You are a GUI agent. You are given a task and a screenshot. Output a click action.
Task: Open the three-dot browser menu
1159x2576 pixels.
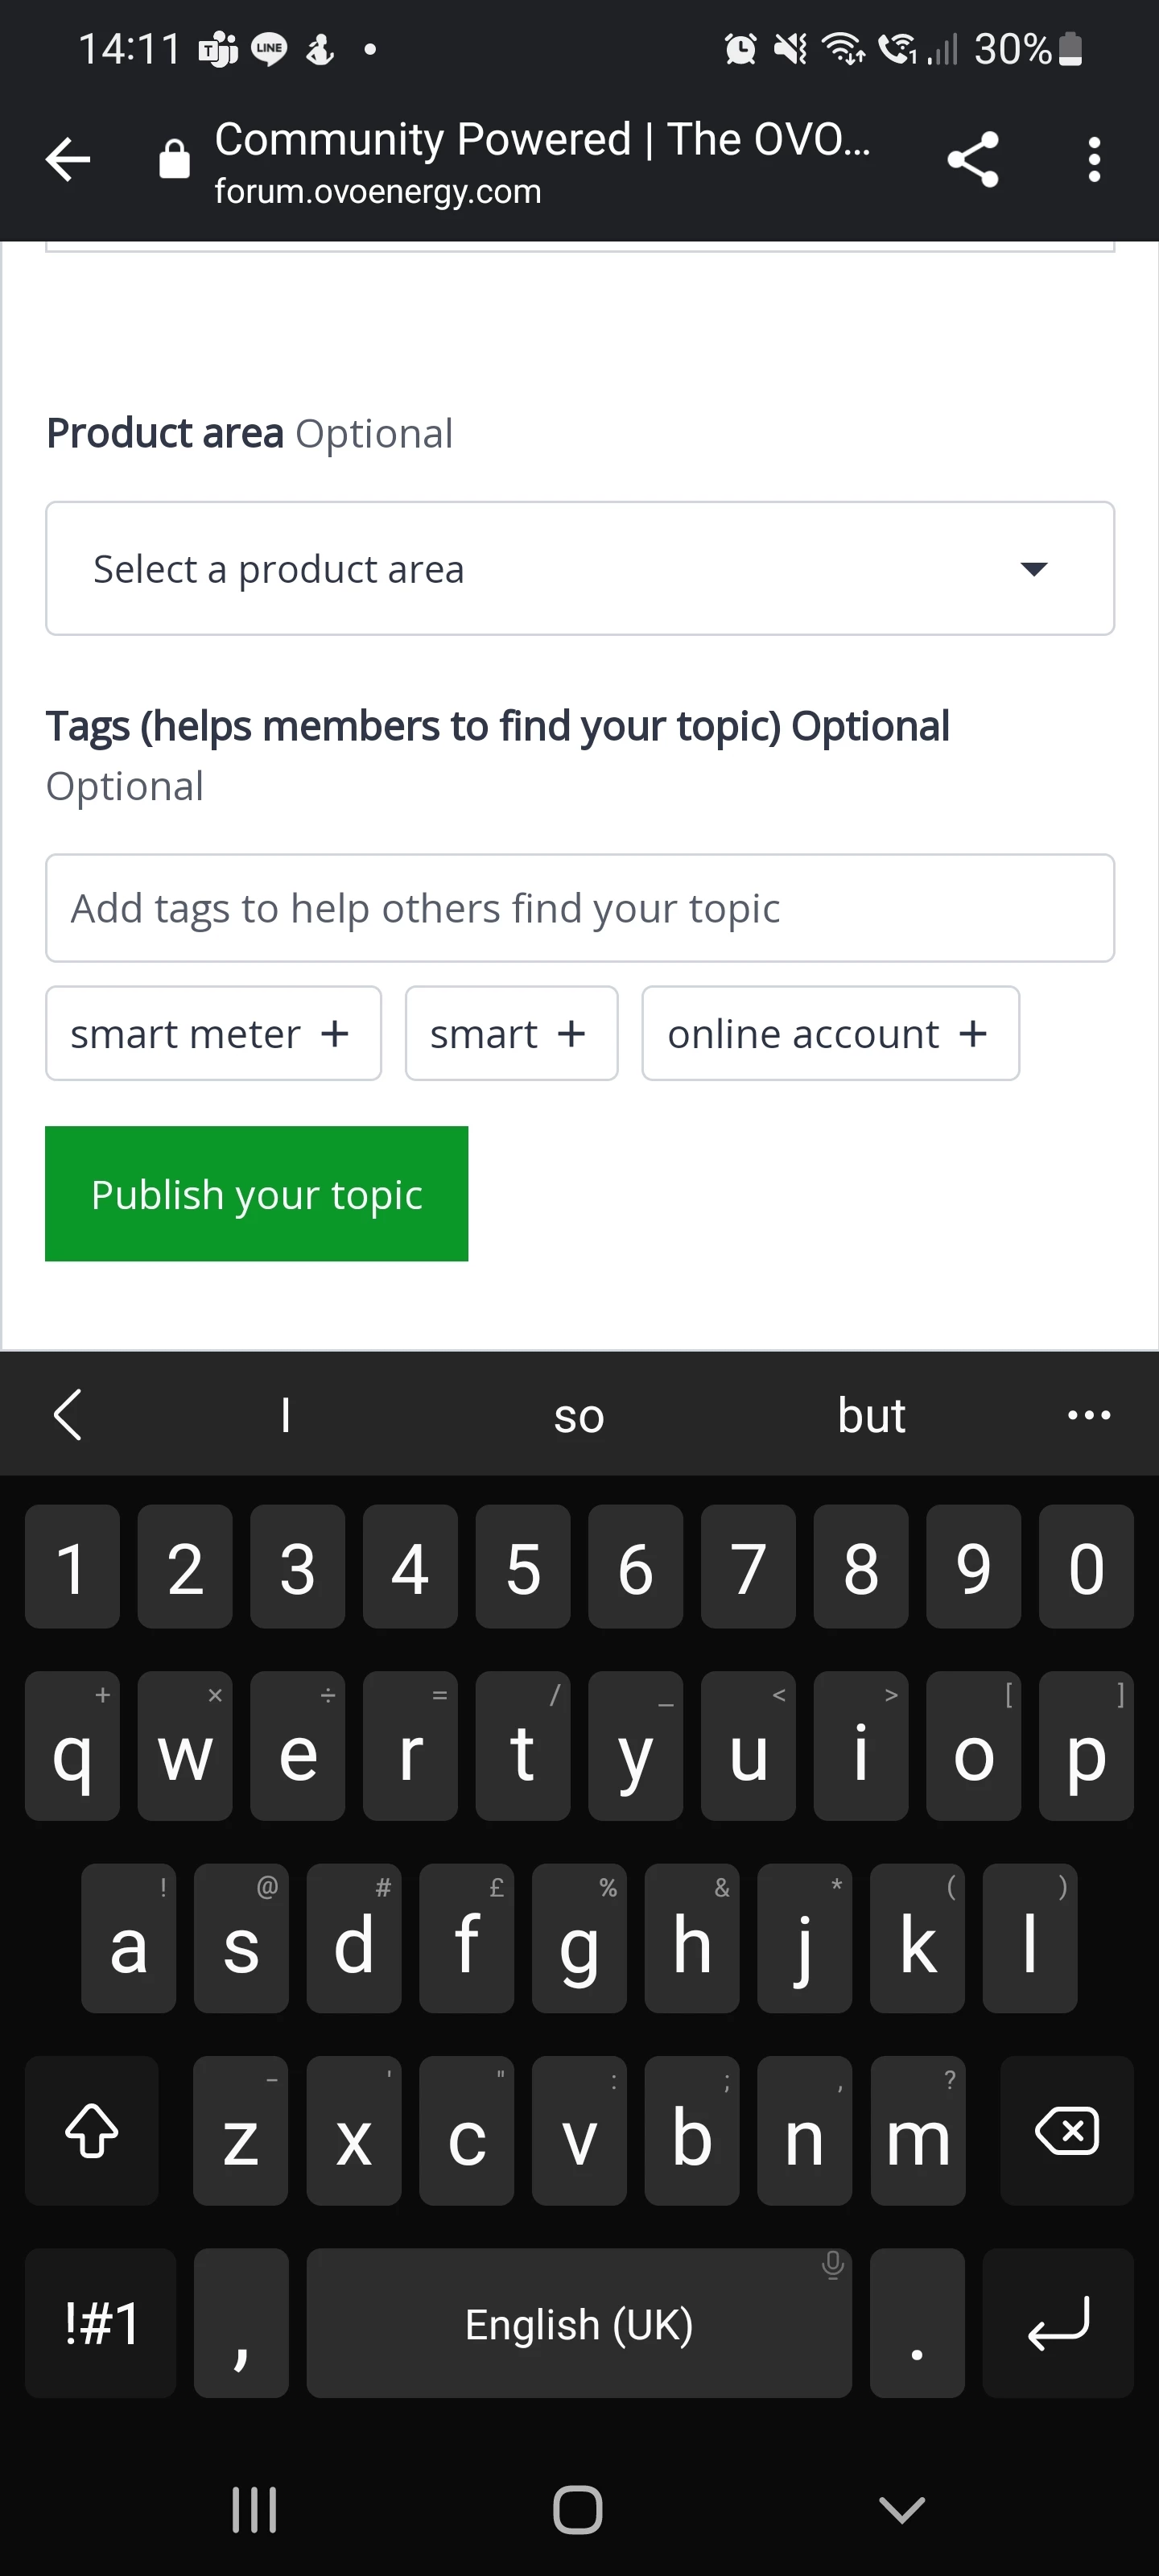[1094, 160]
